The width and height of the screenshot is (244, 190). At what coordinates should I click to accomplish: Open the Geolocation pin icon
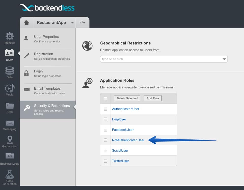(x=10, y=140)
